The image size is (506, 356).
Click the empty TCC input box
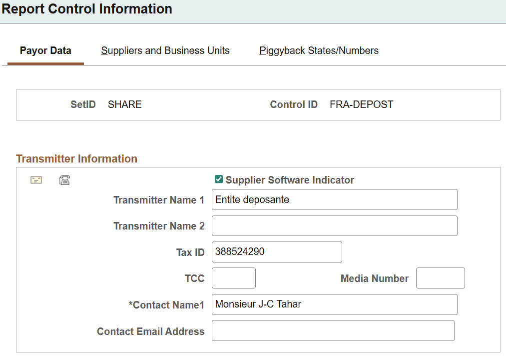point(233,278)
